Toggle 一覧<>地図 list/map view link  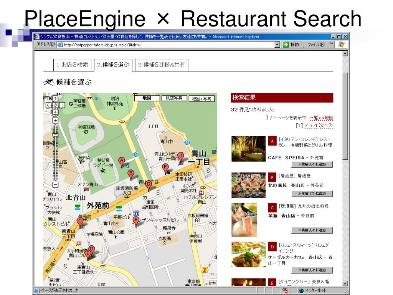(321, 118)
